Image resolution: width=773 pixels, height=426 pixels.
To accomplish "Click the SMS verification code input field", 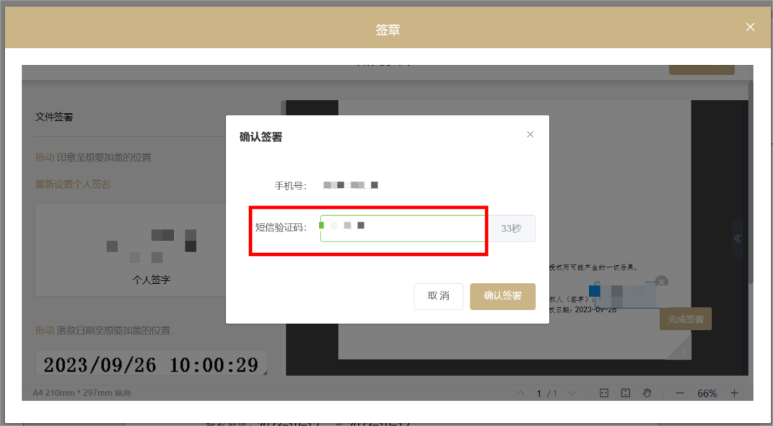I will (x=401, y=227).
